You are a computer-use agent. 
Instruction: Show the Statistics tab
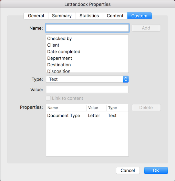coord(89,16)
